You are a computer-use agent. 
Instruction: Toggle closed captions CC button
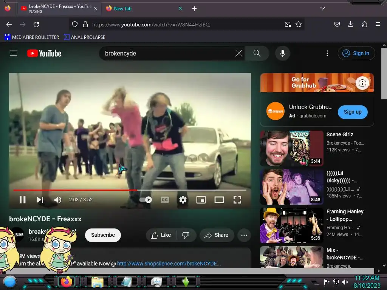[x=165, y=200]
